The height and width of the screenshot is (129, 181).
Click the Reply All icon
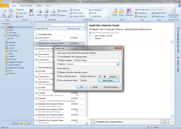(46, 13)
